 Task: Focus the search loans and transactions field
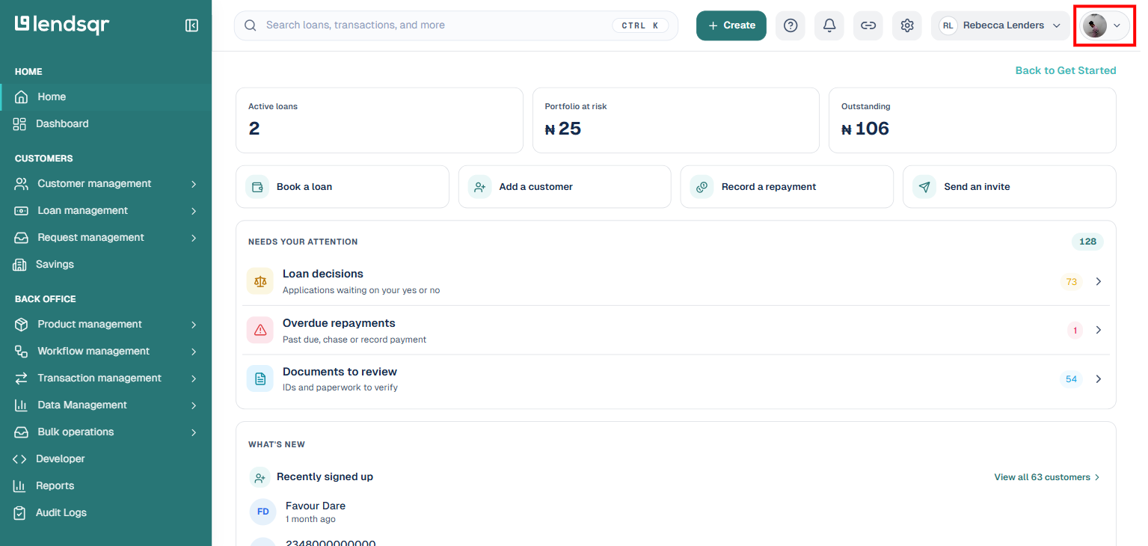(x=456, y=25)
